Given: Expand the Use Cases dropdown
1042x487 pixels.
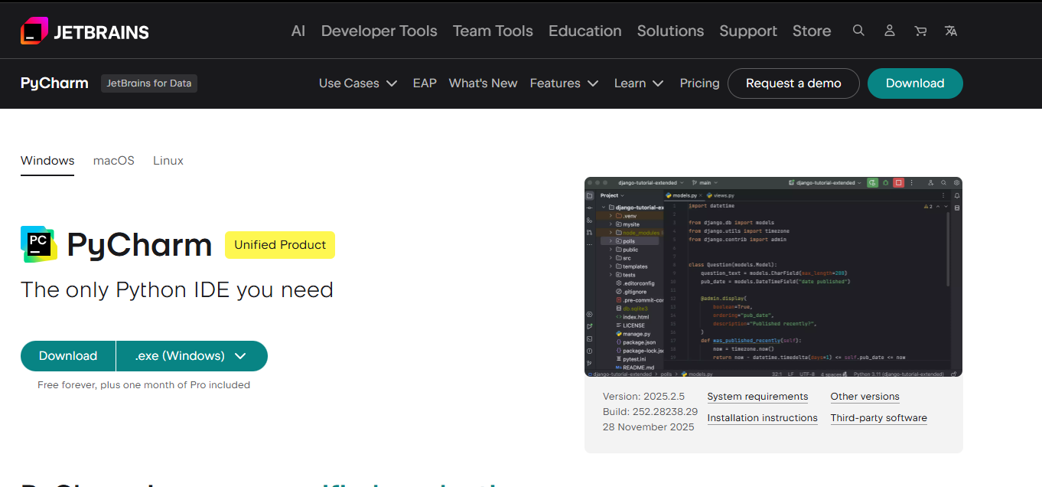Looking at the screenshot, I should point(358,83).
